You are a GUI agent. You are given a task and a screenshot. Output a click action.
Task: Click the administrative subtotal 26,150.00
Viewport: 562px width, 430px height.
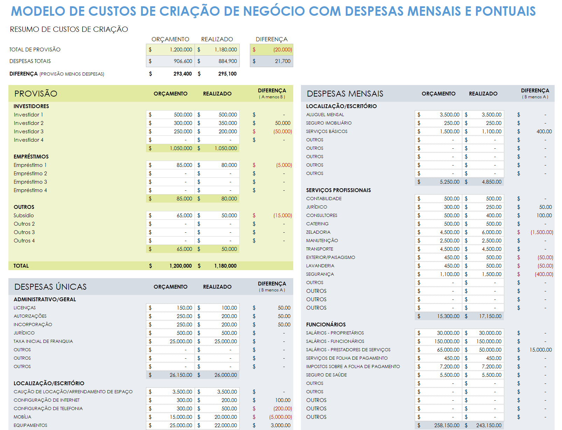(170, 375)
